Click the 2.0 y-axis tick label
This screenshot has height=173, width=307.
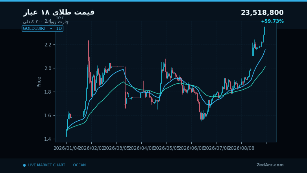(x=48, y=68)
